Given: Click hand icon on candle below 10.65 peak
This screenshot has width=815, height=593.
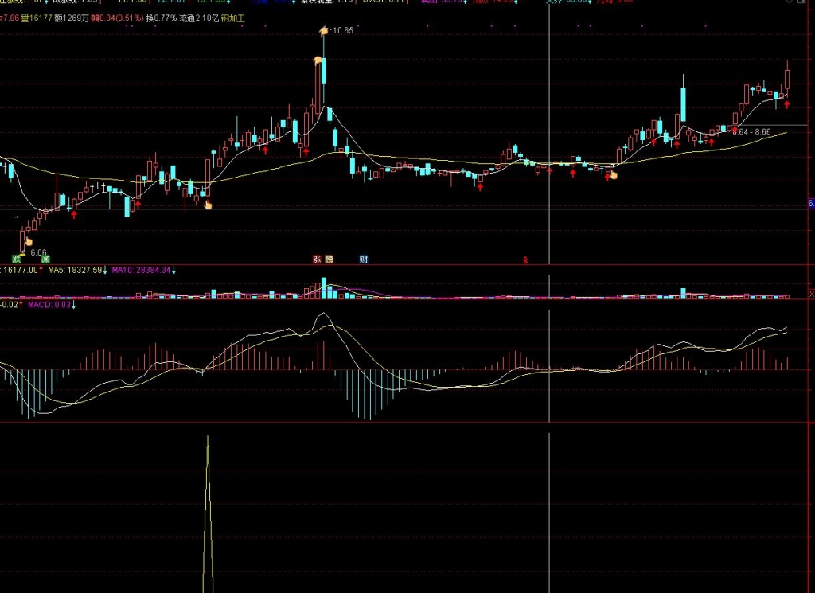Looking at the screenshot, I should pyautogui.click(x=317, y=60).
